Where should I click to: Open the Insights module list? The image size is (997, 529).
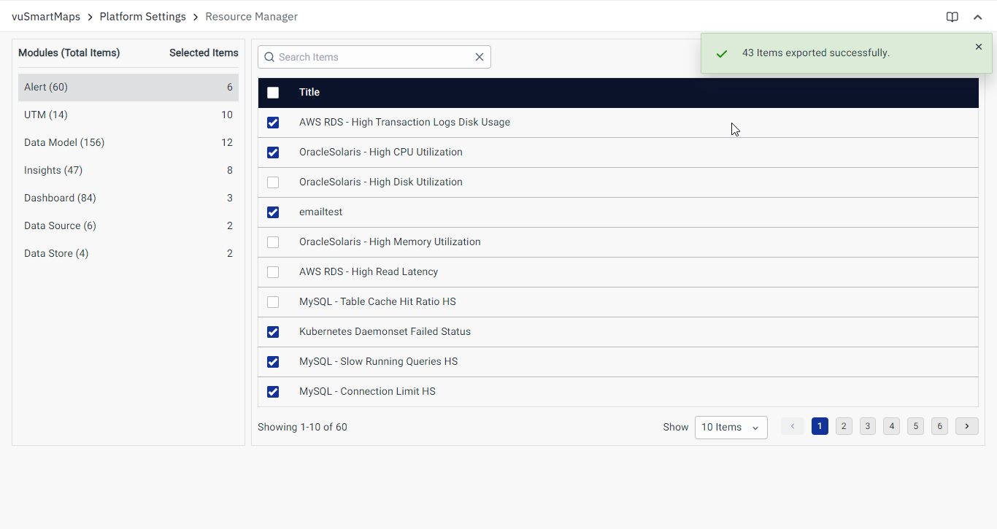click(x=53, y=170)
